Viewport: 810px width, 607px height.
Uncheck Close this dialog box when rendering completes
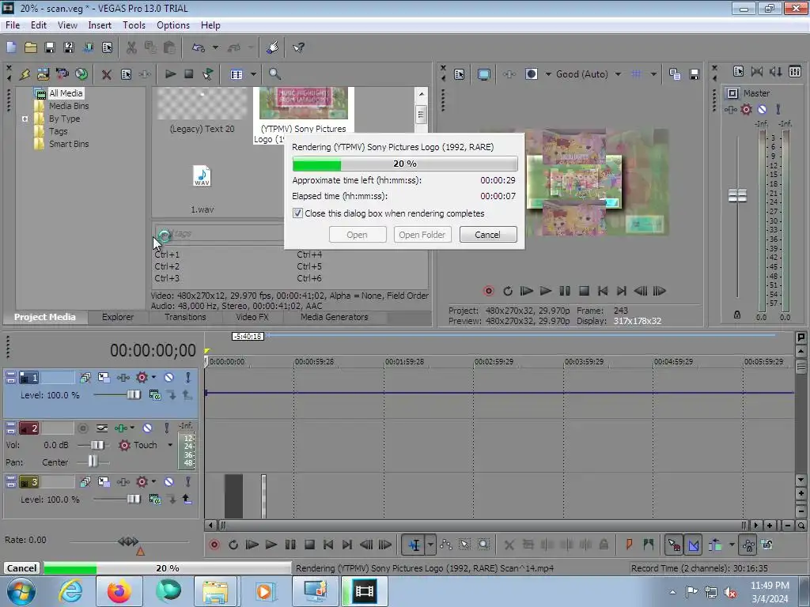[x=297, y=213]
